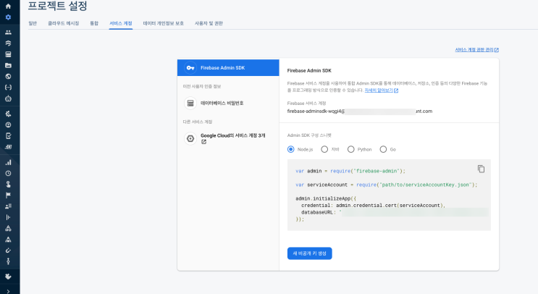Screen dimensions: 538x294
Task: Click the database secrets storage icon
Action: pos(190,104)
